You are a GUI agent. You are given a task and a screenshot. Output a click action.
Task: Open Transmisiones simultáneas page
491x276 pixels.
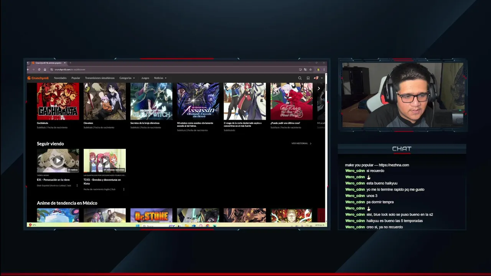click(100, 78)
